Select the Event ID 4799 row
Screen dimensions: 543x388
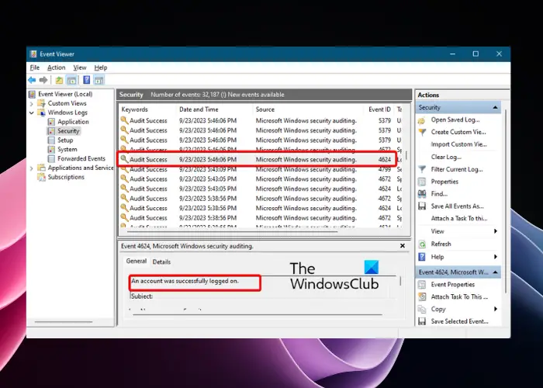[261, 169]
